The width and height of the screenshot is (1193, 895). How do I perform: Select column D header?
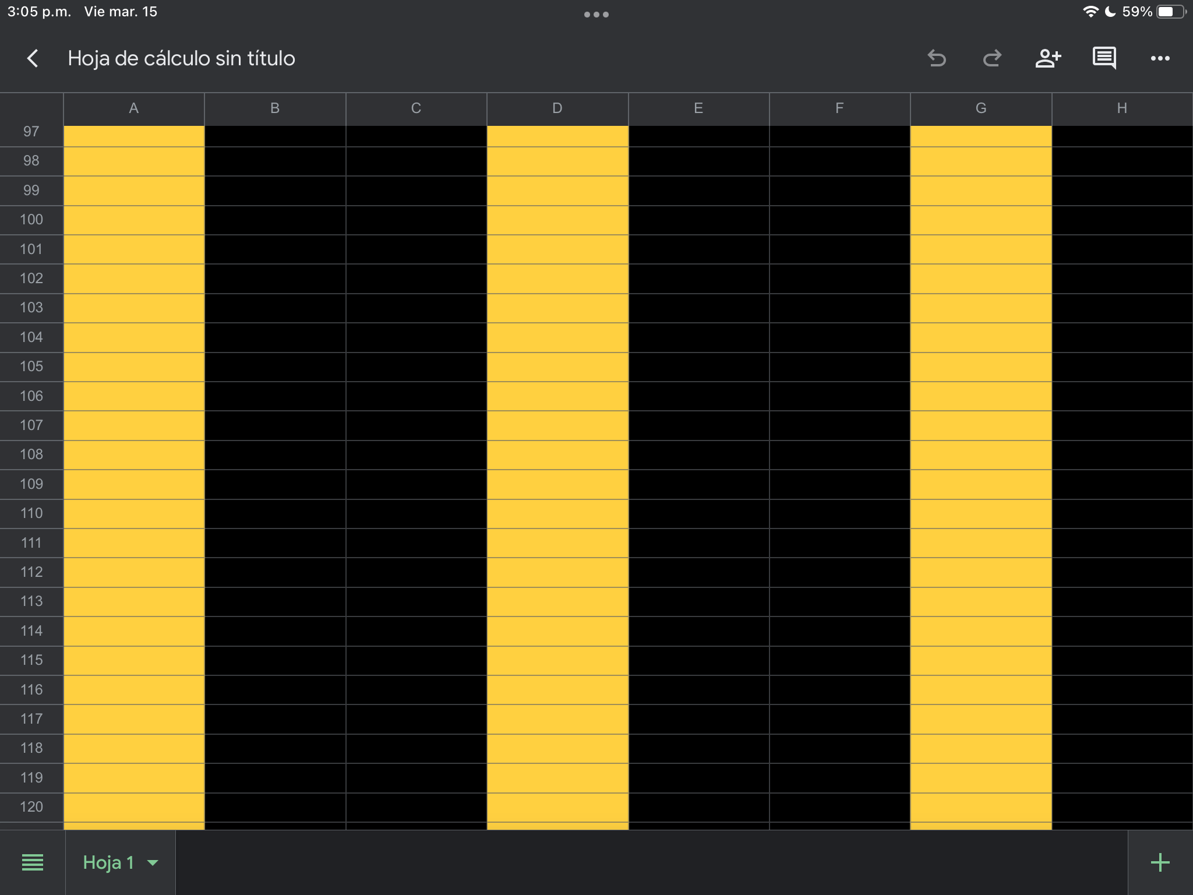point(557,108)
